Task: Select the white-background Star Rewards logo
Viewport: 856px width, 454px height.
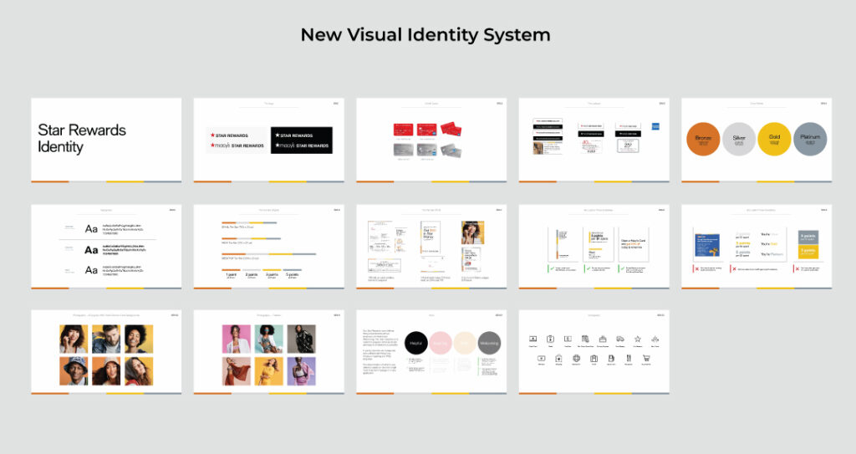Action: 237,140
